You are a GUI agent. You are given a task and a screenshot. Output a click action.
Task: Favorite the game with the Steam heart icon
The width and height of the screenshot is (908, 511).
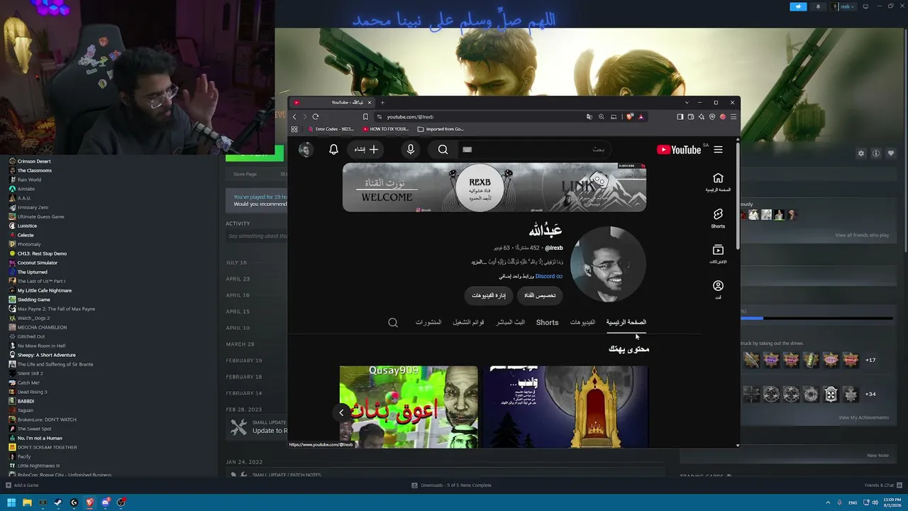point(891,153)
